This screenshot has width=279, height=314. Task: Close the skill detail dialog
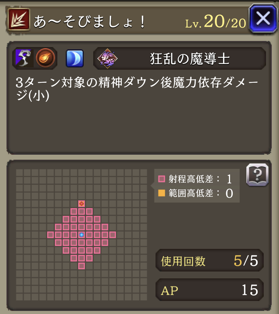(x=263, y=18)
